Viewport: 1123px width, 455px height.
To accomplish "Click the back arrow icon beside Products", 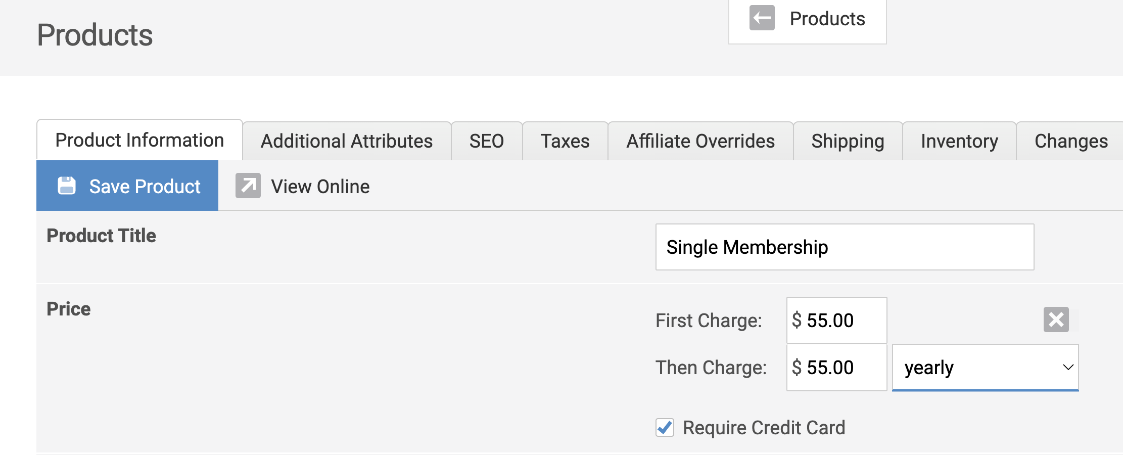I will pos(762,18).
